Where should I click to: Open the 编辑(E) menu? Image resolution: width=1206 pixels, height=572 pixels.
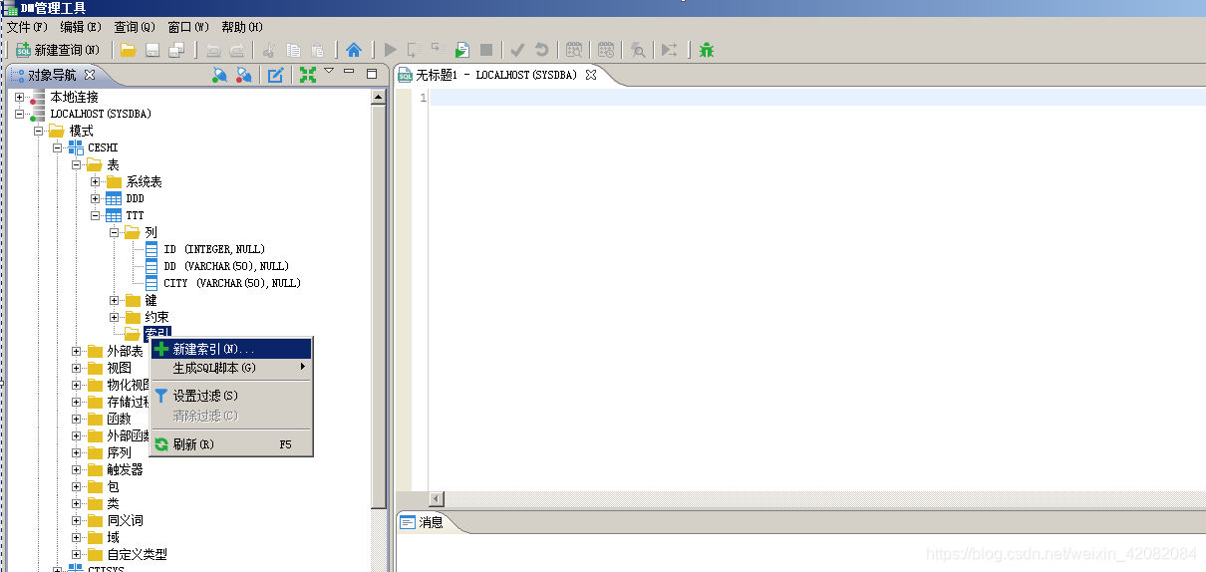[x=81, y=27]
